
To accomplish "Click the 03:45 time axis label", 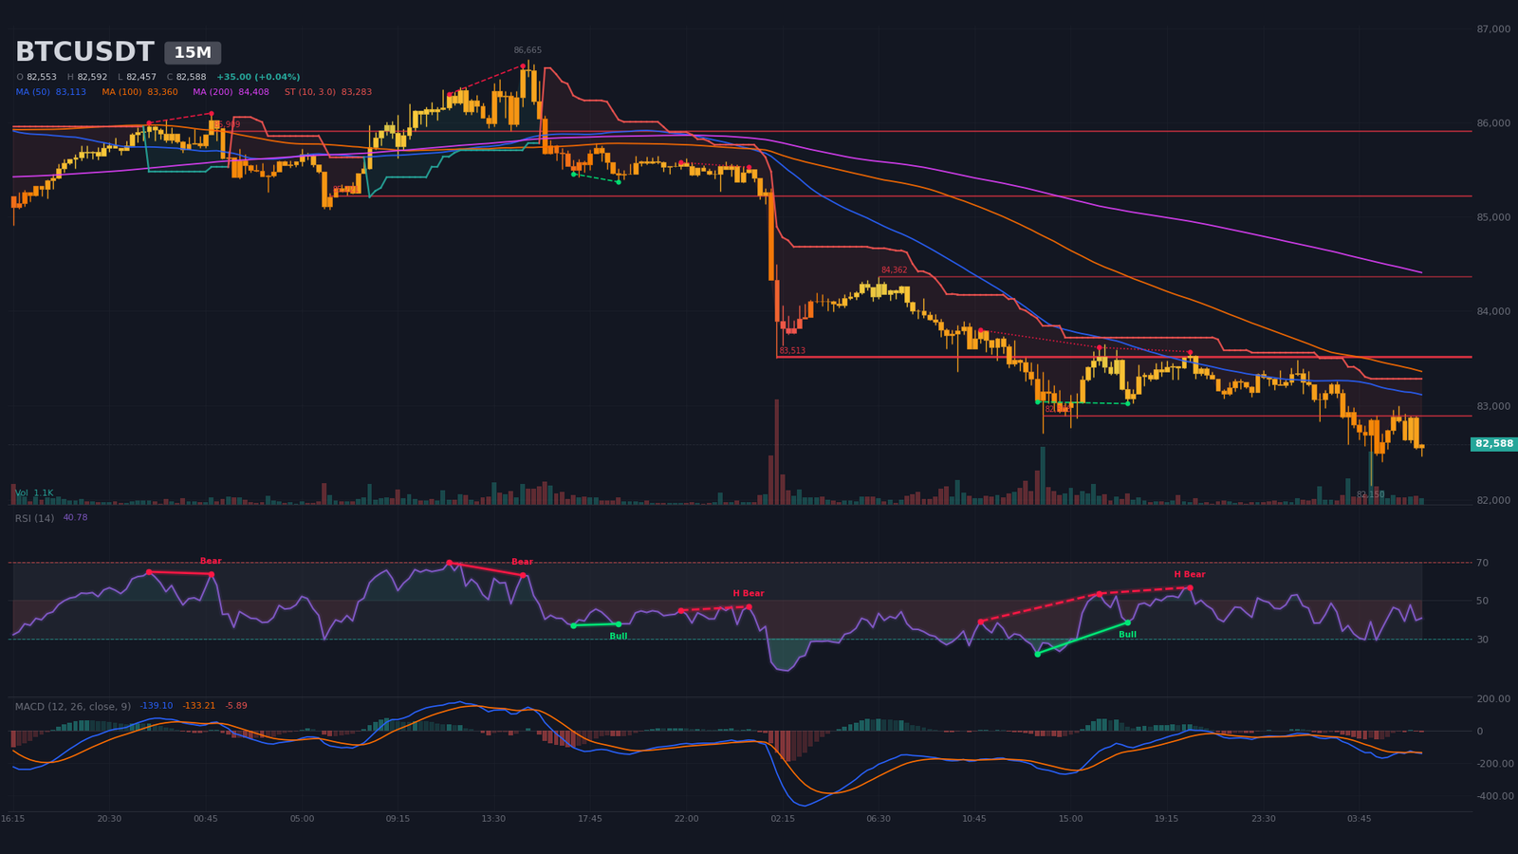I will (1359, 818).
